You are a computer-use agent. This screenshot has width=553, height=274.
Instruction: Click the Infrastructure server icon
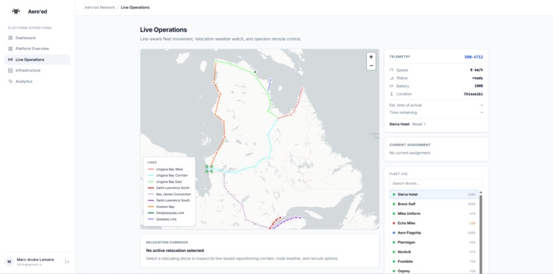point(10,71)
